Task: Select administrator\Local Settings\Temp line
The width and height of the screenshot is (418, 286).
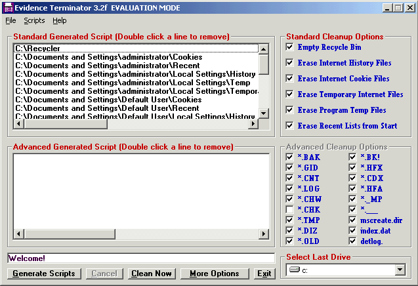Action: click(136, 83)
